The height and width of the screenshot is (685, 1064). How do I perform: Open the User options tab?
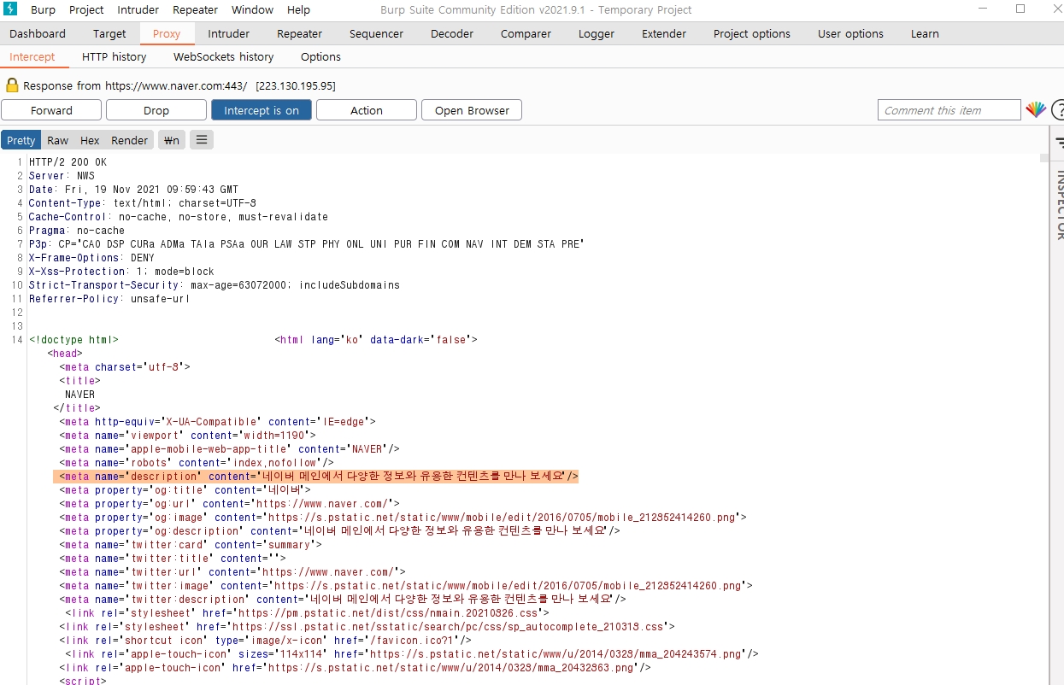(x=850, y=33)
